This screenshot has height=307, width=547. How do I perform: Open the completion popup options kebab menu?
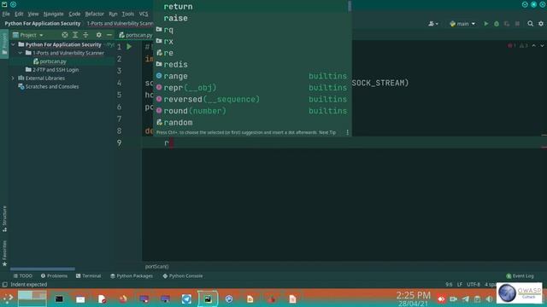(347, 133)
